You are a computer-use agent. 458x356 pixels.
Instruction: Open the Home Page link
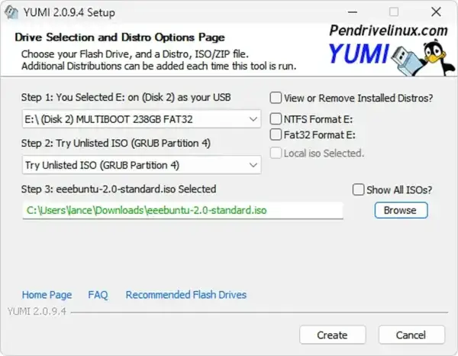pos(47,295)
